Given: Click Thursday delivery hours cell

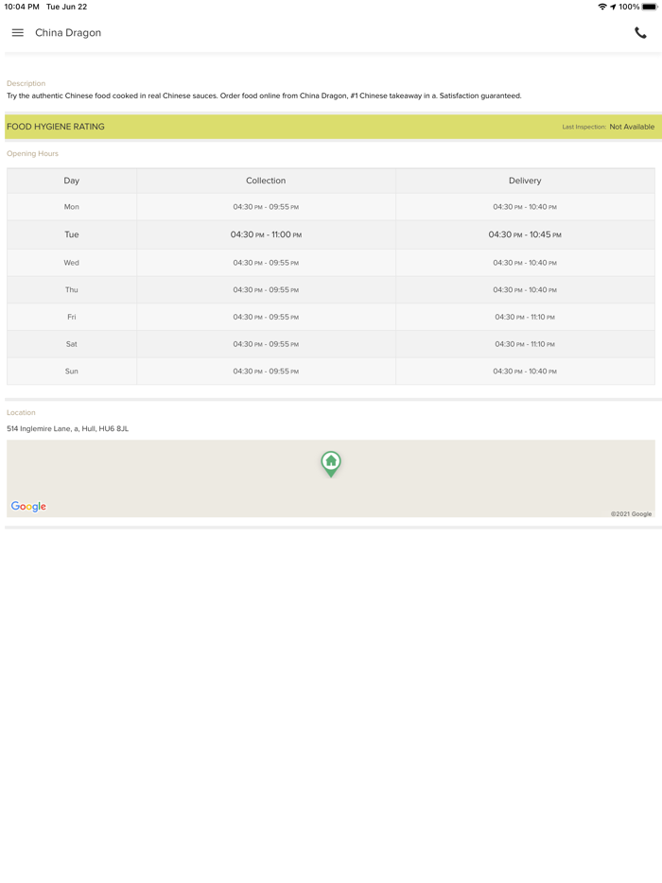Looking at the screenshot, I should pos(525,289).
